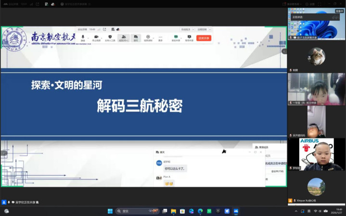Viewport: 346px width, 216px height.
Task: Open the speaker layout dropdown at top right
Action: pyautogui.click(x=292, y=4)
